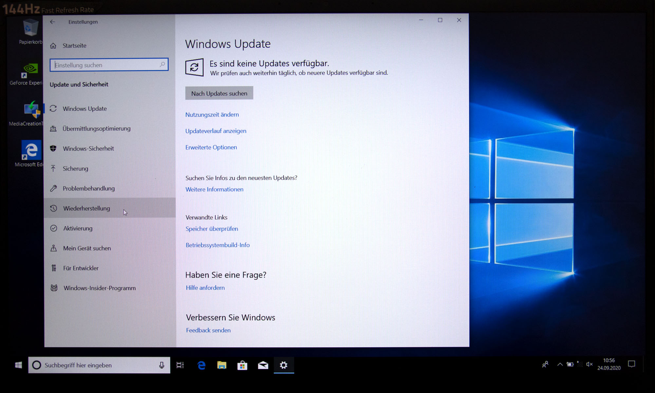Click Speicher überprüfen link
The width and height of the screenshot is (655, 393).
click(212, 229)
